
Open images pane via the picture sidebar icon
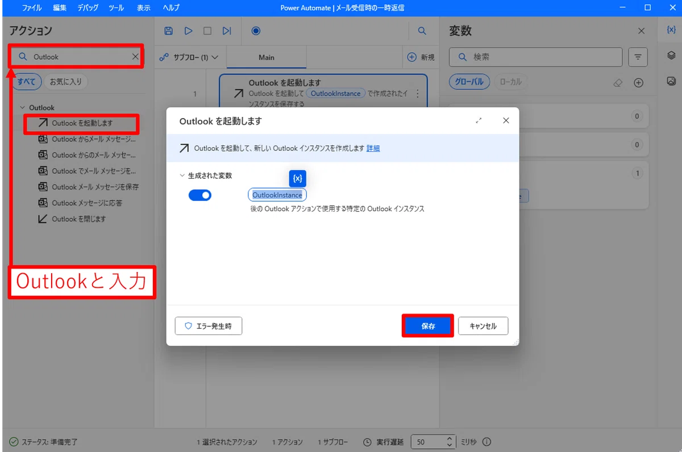(x=671, y=81)
